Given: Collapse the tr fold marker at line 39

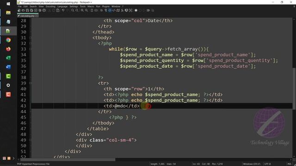Looking at the screenshot, I should tap(30, 83).
